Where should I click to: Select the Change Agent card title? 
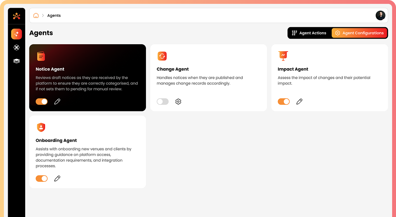pos(173,69)
